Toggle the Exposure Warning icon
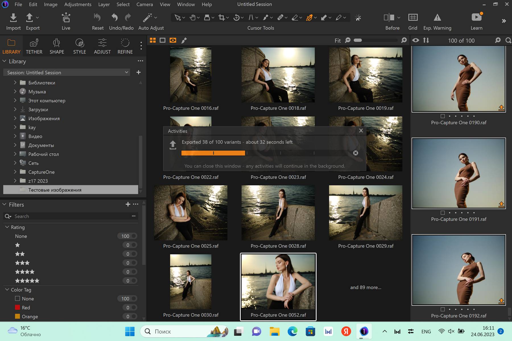Image resolution: width=512 pixels, height=341 pixels. click(x=437, y=18)
